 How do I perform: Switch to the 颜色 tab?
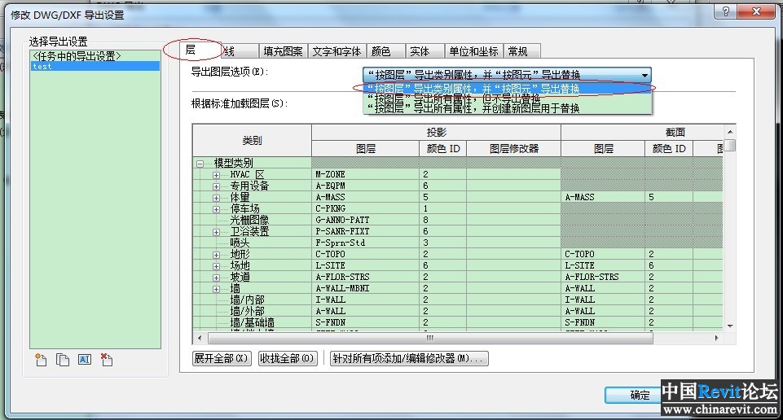pyautogui.click(x=385, y=51)
